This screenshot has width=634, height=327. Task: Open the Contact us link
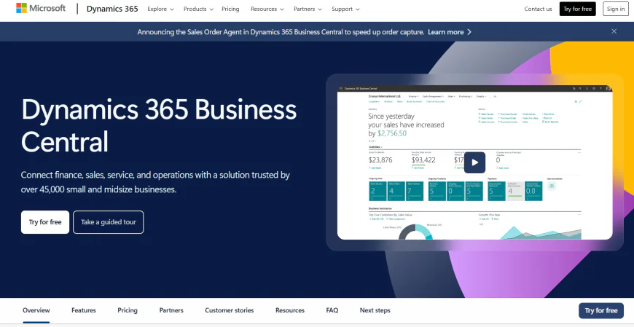pyautogui.click(x=538, y=9)
